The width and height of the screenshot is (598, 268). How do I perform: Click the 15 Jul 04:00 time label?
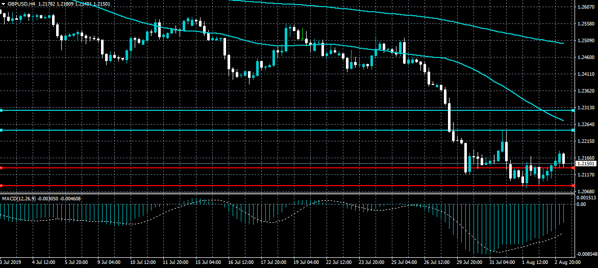pos(208,262)
